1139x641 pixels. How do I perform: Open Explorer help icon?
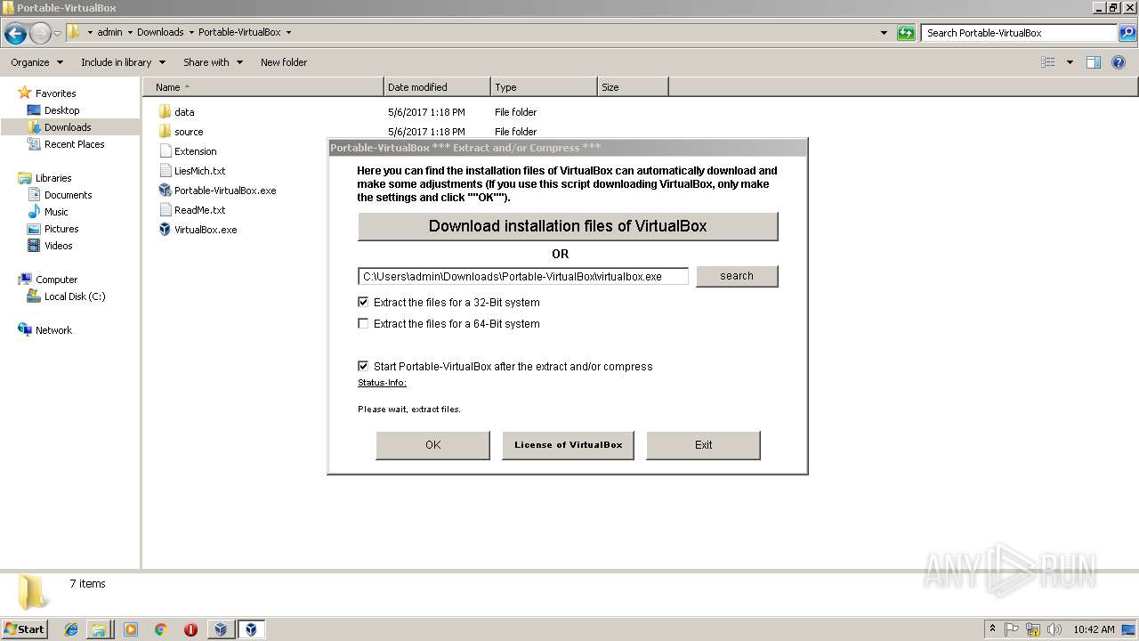point(1119,62)
